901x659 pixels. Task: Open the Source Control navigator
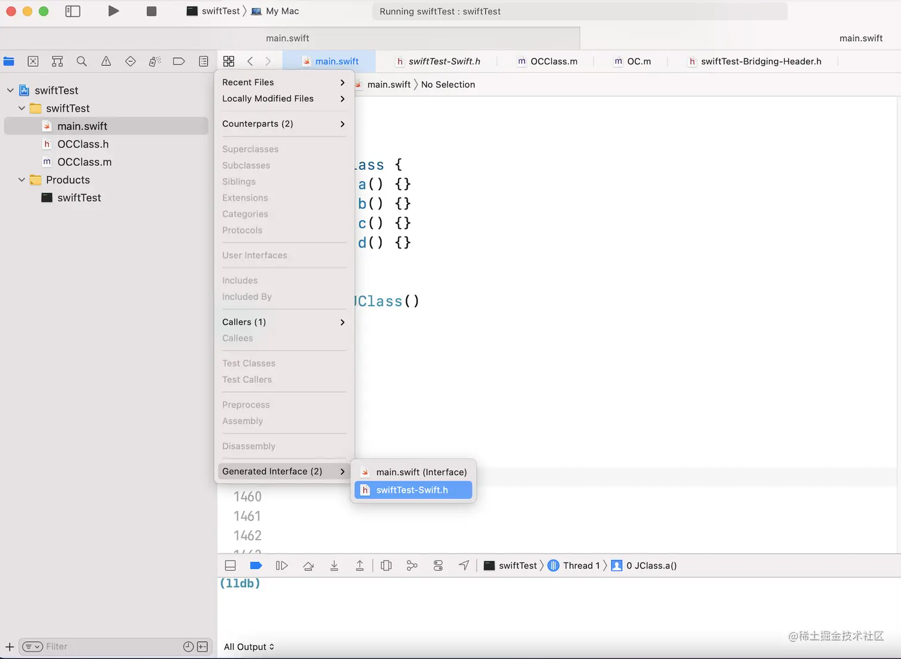[x=33, y=61]
